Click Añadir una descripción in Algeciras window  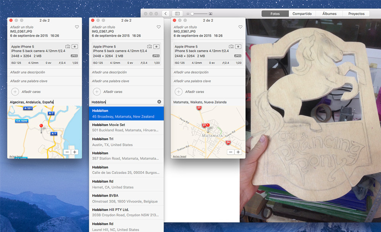coord(27,72)
